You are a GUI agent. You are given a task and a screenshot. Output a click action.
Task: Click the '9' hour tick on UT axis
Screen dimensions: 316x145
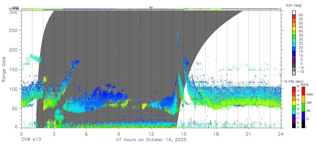(119, 134)
